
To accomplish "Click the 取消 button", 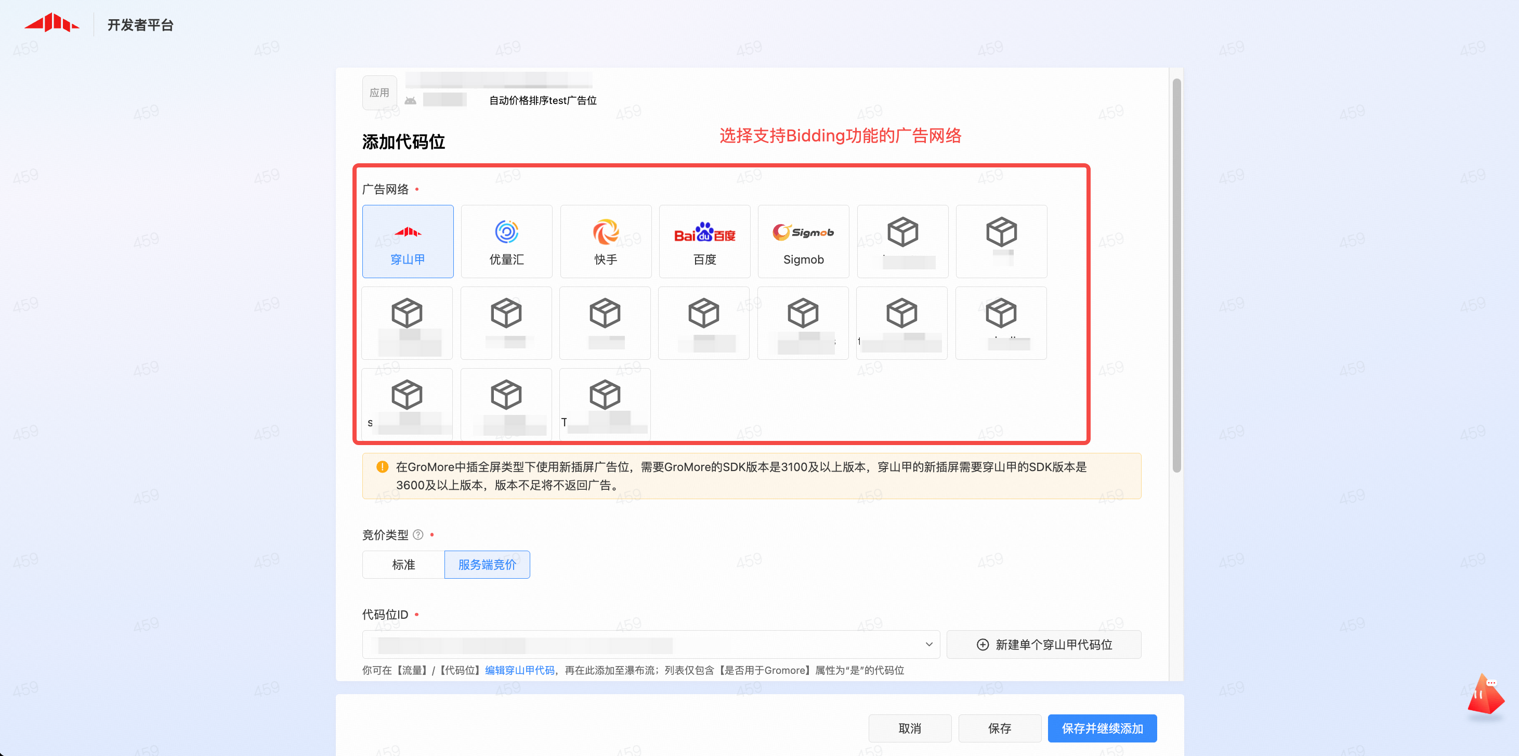I will (x=909, y=728).
